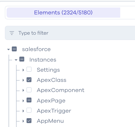This screenshot has width=135, height=127.
Task: Expand the ApexPage node arrow
Action: pyautogui.click(x=23, y=101)
